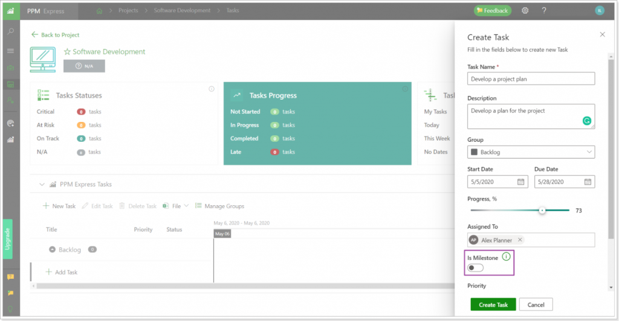
Task: Open resources people icon in sidebar
Action: tap(11, 100)
